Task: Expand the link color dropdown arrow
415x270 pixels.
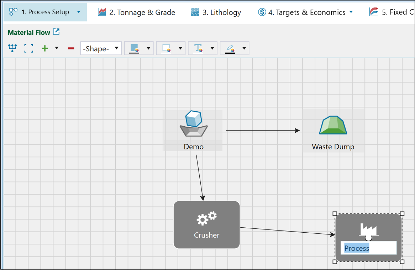Action: click(244, 48)
